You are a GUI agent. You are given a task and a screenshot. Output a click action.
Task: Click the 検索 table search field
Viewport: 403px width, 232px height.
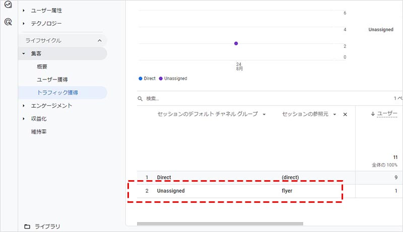pos(201,99)
